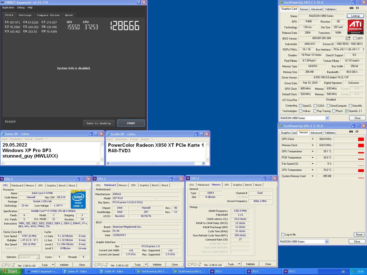
Task: Open HWBOT Aquamark from the taskbar
Action: [42, 271]
